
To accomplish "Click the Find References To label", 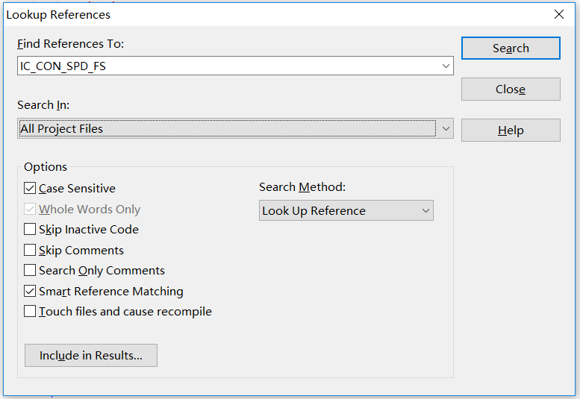I will click(71, 44).
